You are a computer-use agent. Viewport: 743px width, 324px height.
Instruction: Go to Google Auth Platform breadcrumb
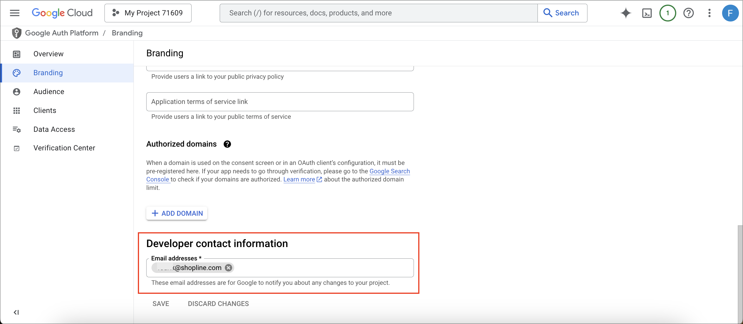point(62,33)
